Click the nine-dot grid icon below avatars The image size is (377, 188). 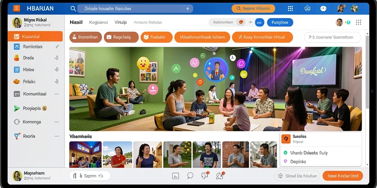(x=359, y=22)
